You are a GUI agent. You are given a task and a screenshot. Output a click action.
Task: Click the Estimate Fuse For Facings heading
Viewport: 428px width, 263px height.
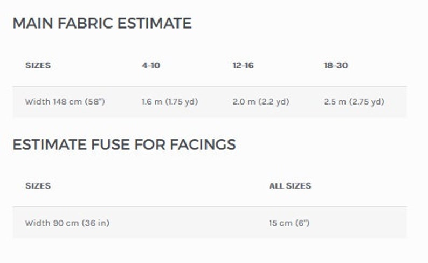click(x=124, y=144)
